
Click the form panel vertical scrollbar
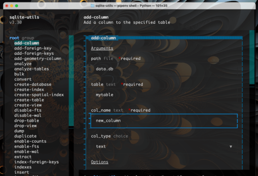click(252, 57)
